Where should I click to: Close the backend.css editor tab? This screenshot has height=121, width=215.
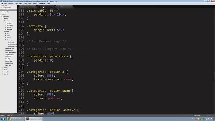tap(52, 7)
